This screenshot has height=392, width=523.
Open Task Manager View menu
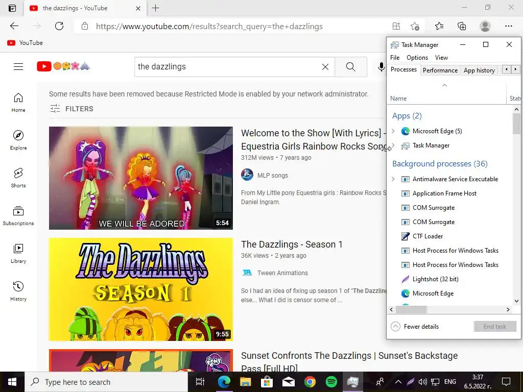click(441, 57)
